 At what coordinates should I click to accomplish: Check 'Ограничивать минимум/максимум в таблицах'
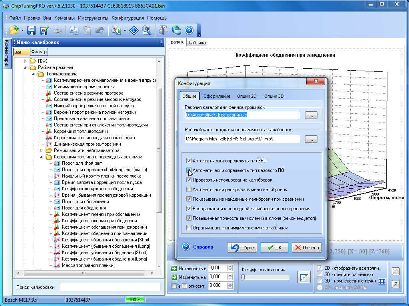(189, 228)
